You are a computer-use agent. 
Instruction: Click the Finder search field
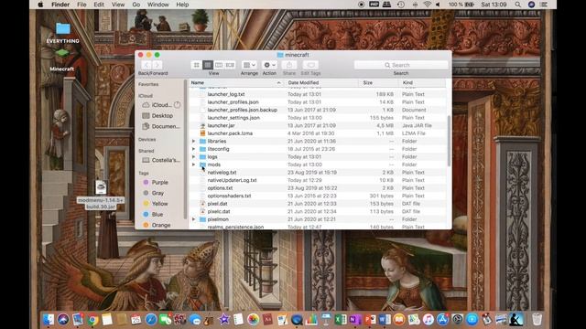point(401,65)
